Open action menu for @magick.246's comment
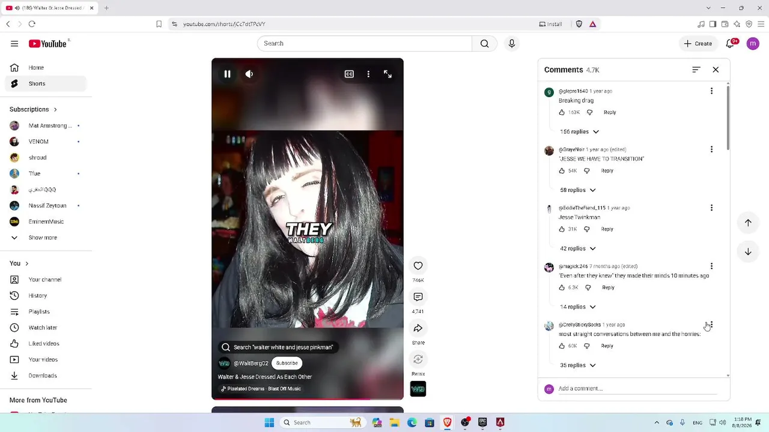The height and width of the screenshot is (432, 769). 711,266
